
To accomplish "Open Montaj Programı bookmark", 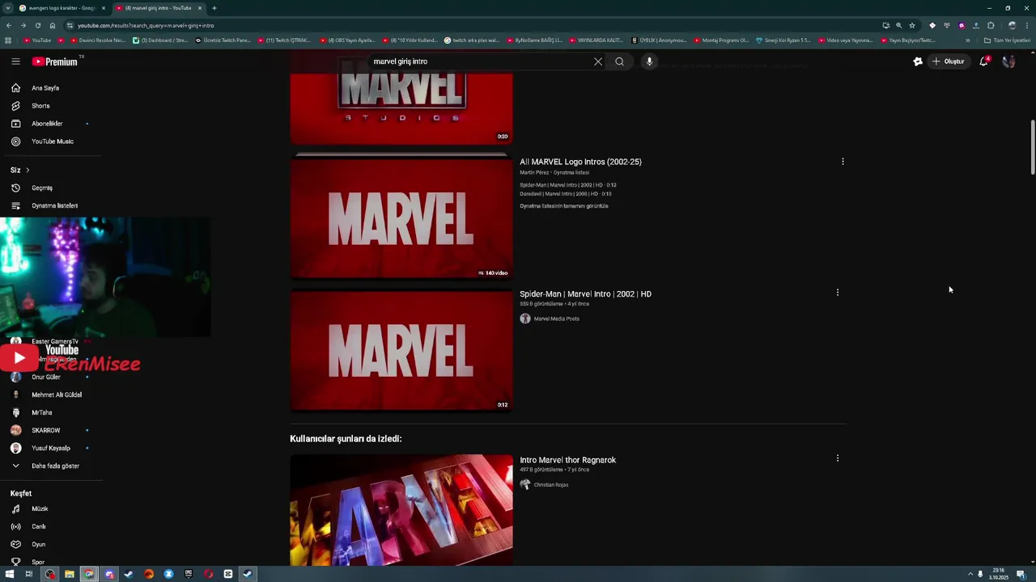I will [722, 40].
